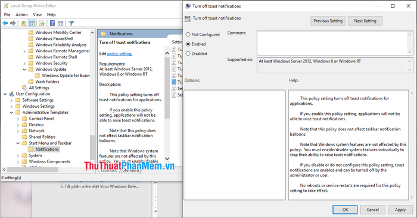
Task: Click the Previous Setting button
Action: tap(328, 21)
